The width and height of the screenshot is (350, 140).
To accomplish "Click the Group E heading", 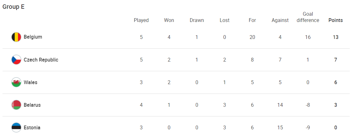I will (x=13, y=7).
